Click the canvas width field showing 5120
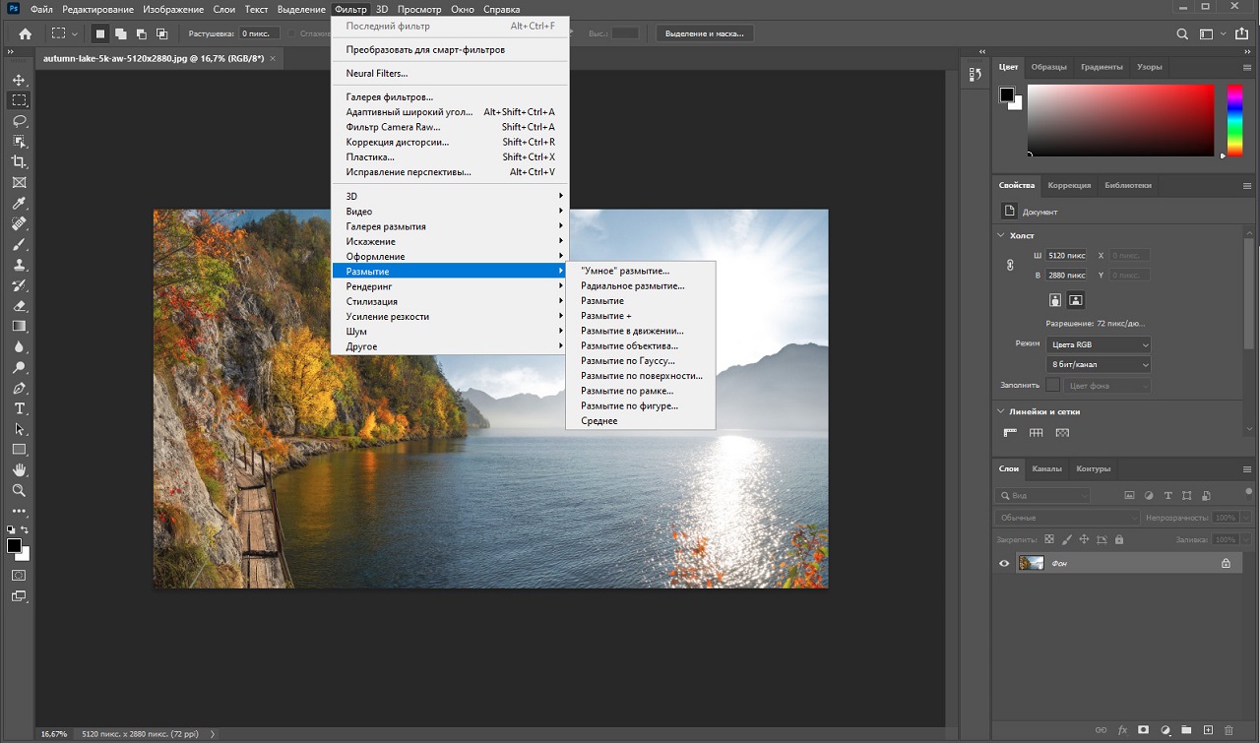1260x743 pixels. point(1066,255)
